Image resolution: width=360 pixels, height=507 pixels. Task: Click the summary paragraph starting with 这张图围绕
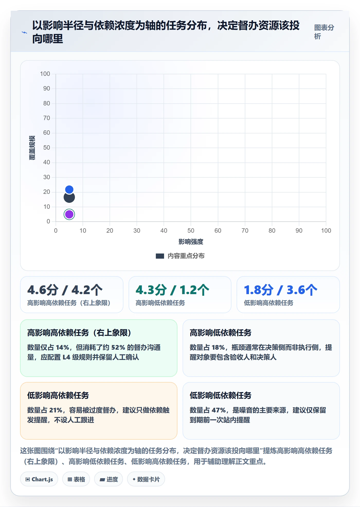(x=176, y=456)
